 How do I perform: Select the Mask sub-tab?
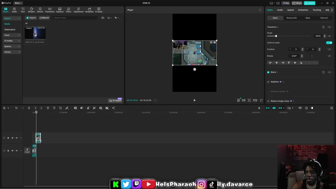(308, 18)
